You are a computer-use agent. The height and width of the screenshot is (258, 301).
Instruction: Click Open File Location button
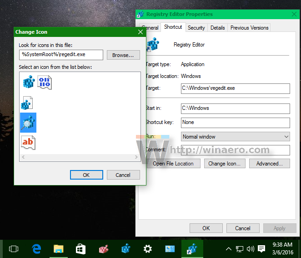[173, 164]
